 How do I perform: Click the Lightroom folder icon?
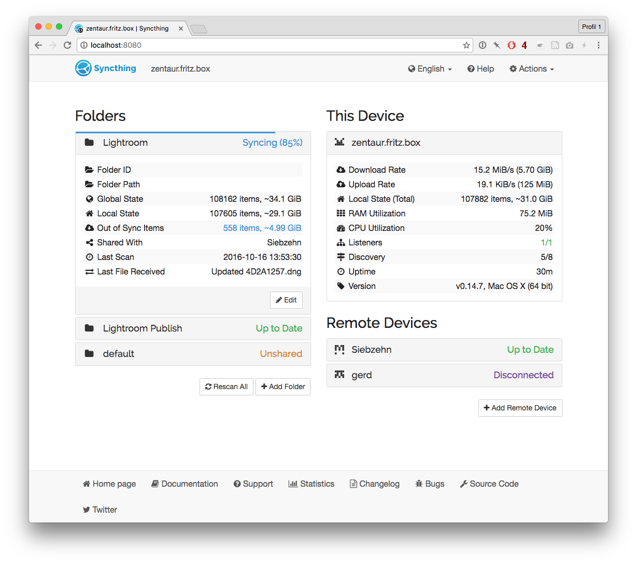pyautogui.click(x=89, y=142)
